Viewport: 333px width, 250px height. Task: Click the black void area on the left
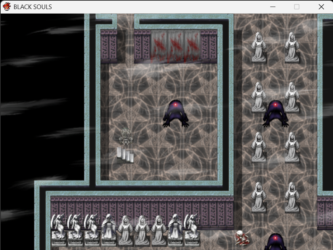42,96
